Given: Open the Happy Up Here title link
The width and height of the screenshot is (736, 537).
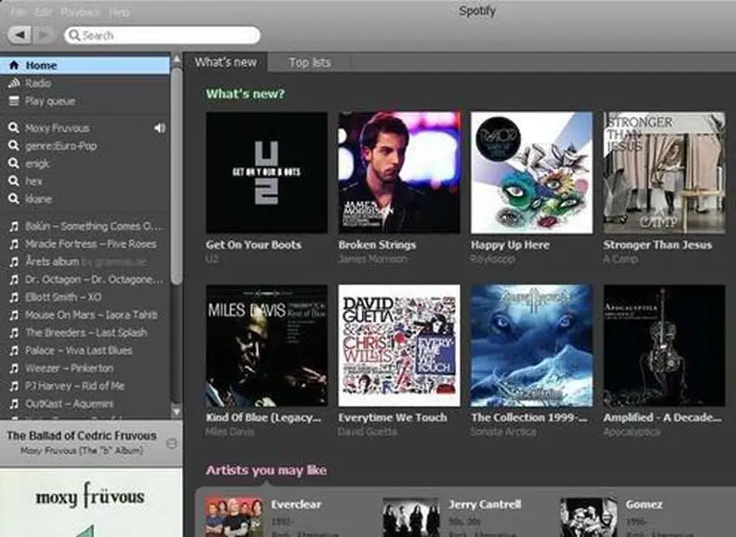Looking at the screenshot, I should [x=510, y=245].
